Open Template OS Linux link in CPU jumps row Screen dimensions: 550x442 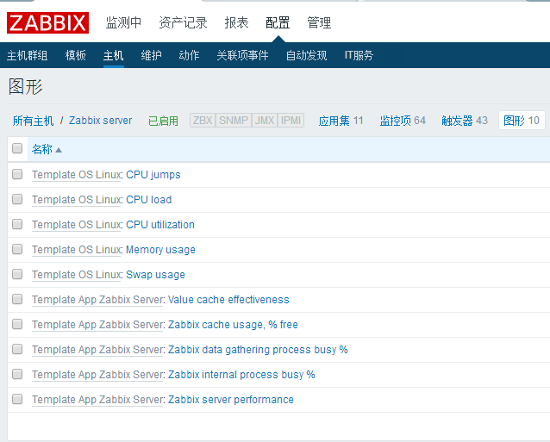tap(76, 175)
